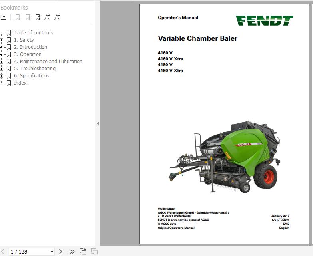Click the bookmark icon beside 1. Safety

click(x=9, y=40)
